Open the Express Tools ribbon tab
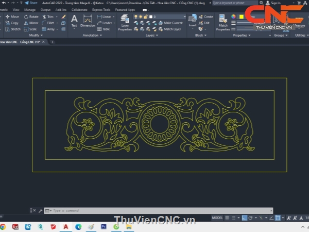This screenshot has height=232, width=309. pos(101,9)
